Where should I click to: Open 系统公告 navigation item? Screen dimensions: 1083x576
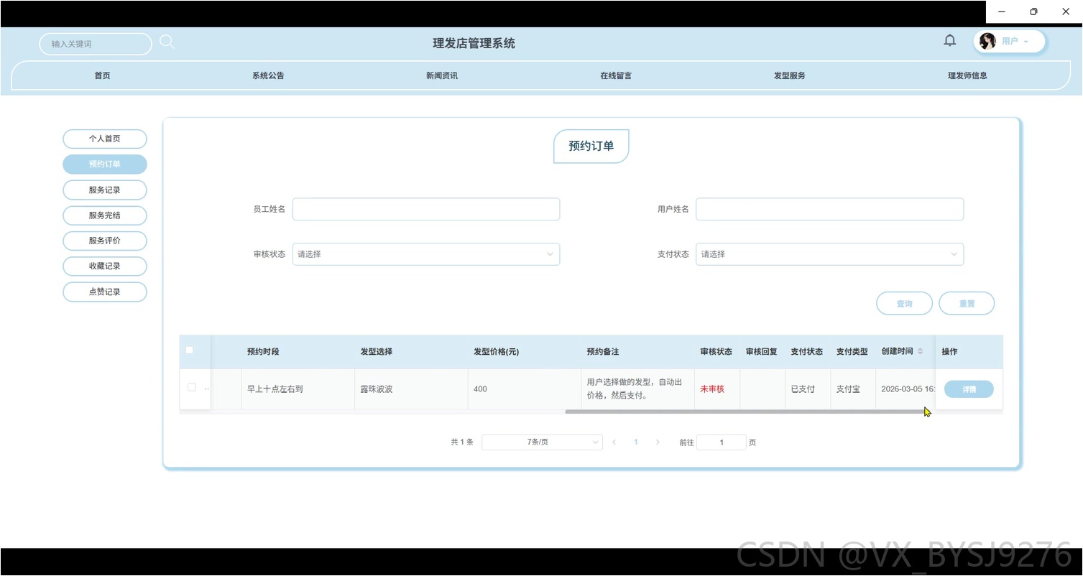[268, 75]
